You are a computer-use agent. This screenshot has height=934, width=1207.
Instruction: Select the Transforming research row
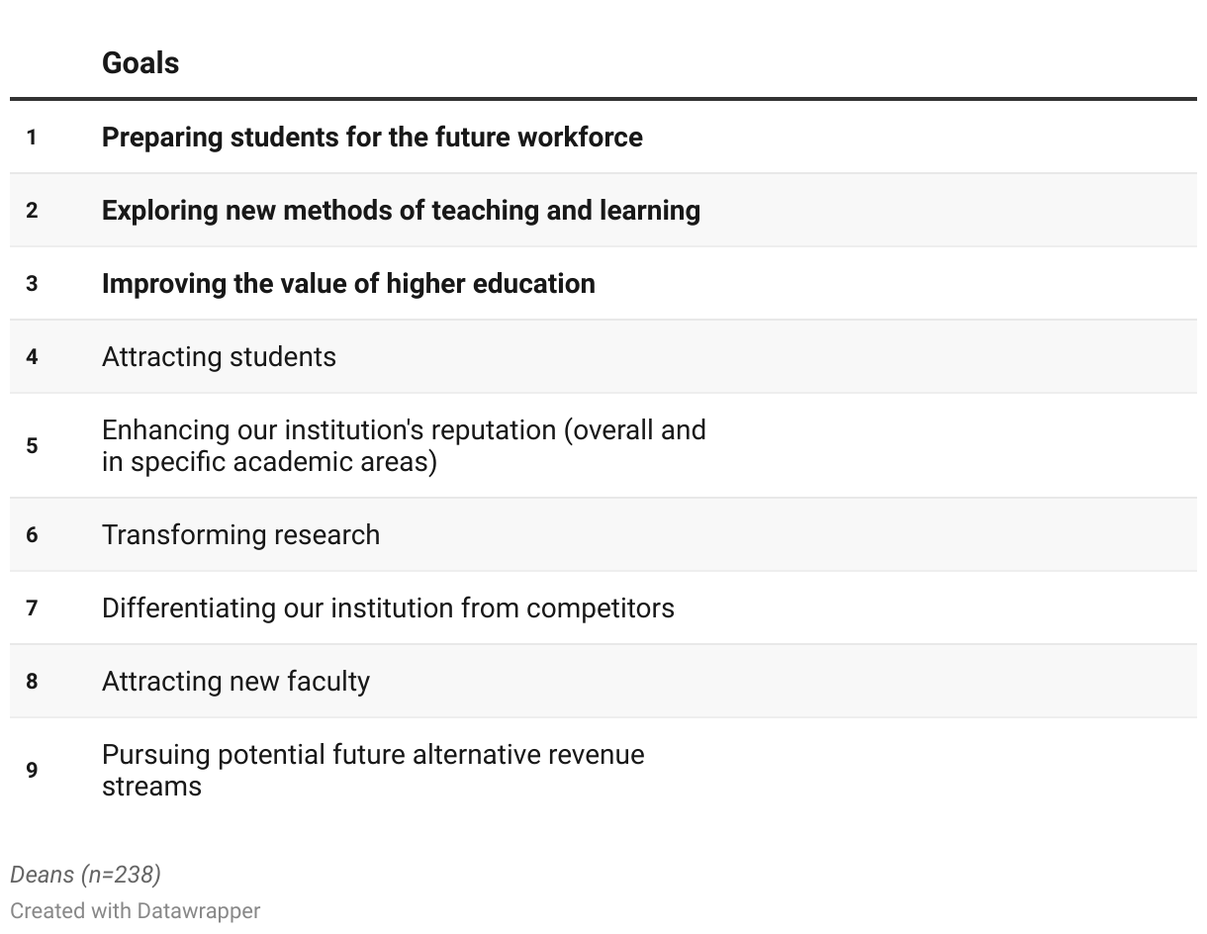click(603, 534)
